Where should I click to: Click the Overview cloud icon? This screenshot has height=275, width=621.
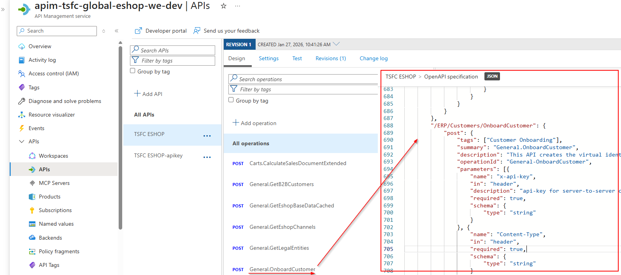tap(22, 47)
